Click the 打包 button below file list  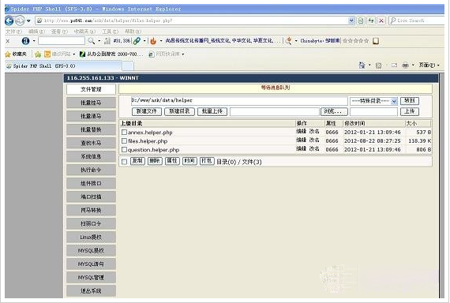click(x=207, y=161)
